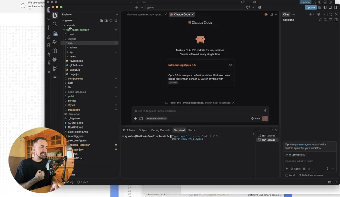Screen dimensions: 340x197
Task: Collapse all folders in Explorer
Action: (x=116, y=20)
